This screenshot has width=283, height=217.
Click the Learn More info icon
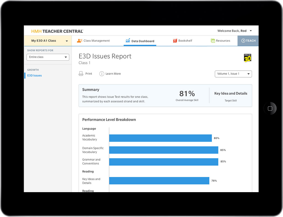point(102,74)
